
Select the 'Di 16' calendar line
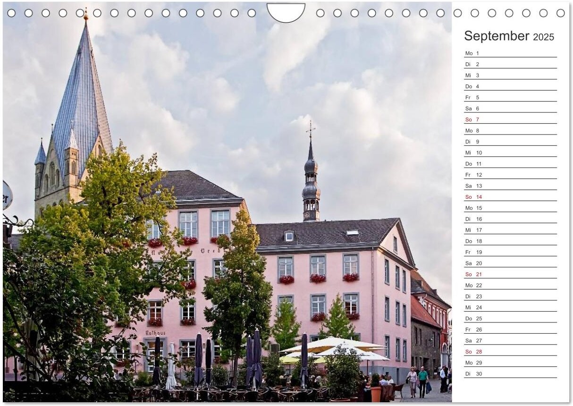tap(510, 219)
